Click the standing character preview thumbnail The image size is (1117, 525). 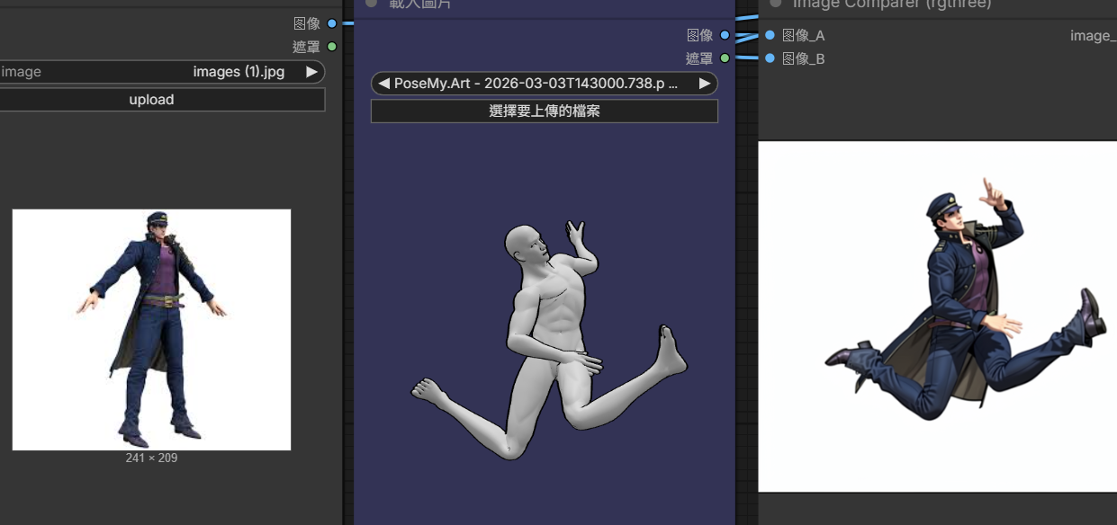click(x=151, y=330)
